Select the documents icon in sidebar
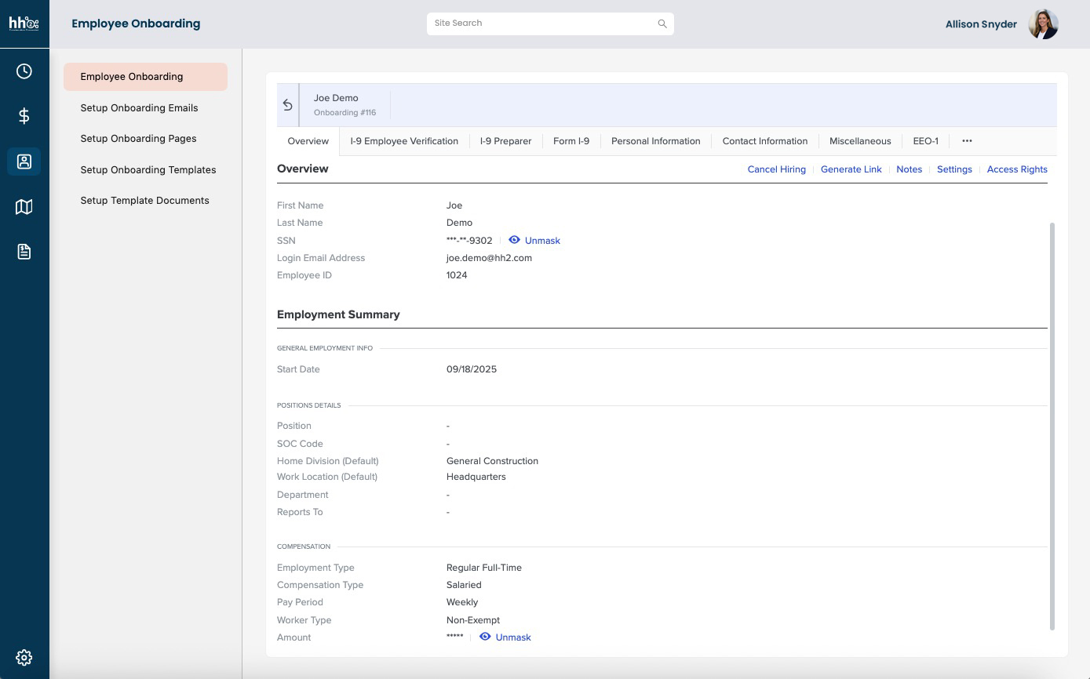 tap(24, 251)
